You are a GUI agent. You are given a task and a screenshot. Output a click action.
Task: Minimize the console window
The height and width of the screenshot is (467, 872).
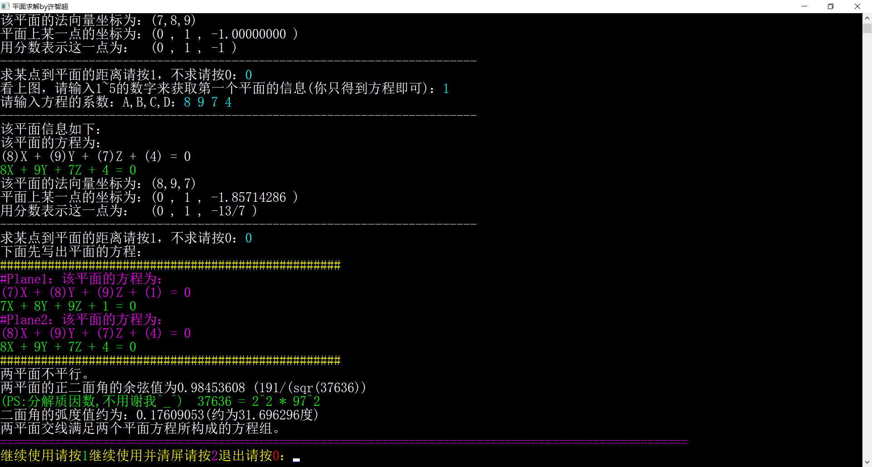804,6
